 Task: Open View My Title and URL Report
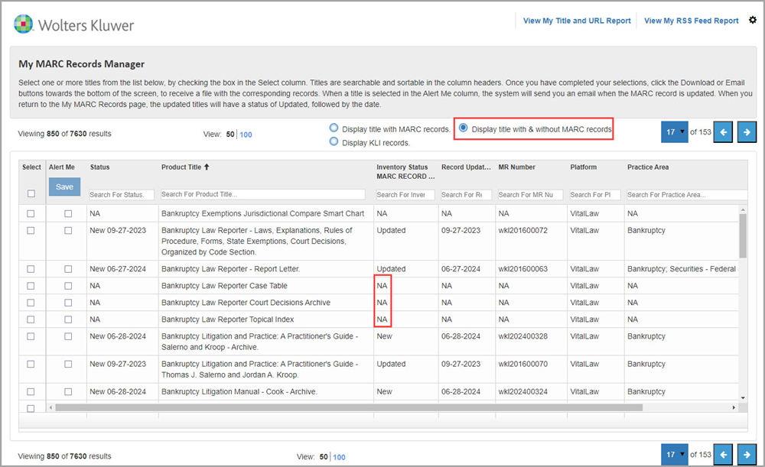[x=577, y=21]
